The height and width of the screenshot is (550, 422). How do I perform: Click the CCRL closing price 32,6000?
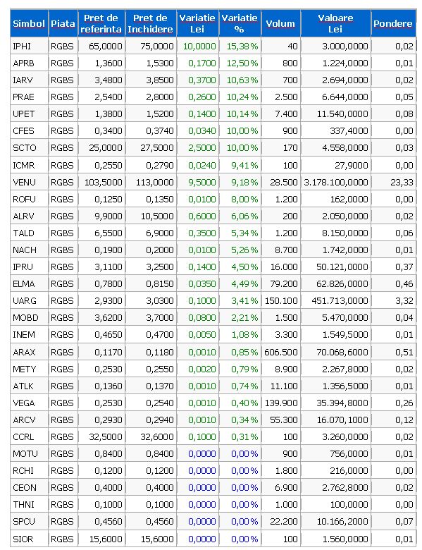click(156, 436)
